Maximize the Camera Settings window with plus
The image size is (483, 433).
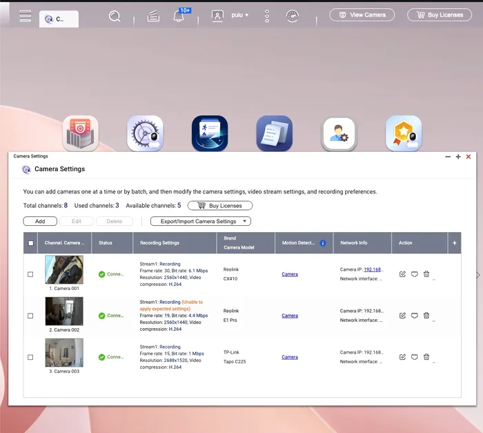[x=458, y=157]
